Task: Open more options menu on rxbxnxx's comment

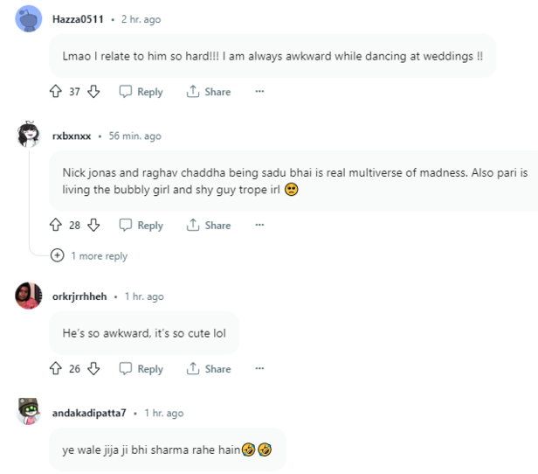Action: [x=259, y=226]
